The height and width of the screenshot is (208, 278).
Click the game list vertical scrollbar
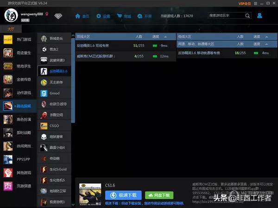pyautogui.click(x=73, y=80)
